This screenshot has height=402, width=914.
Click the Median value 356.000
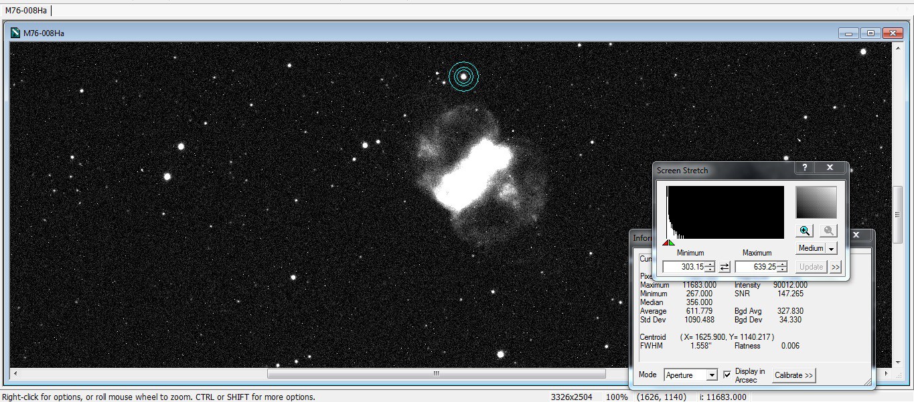point(698,302)
